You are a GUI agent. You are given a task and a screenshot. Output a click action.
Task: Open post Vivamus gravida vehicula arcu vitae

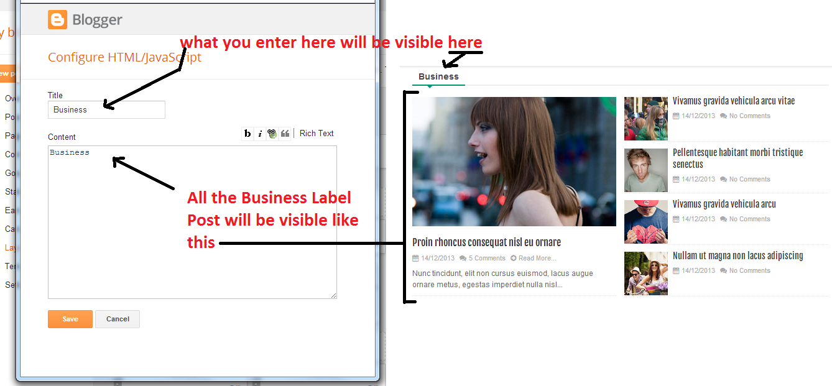pos(734,101)
